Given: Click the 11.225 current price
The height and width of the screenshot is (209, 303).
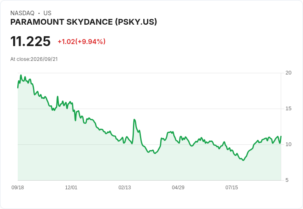Looking at the screenshot, I should [30, 41].
